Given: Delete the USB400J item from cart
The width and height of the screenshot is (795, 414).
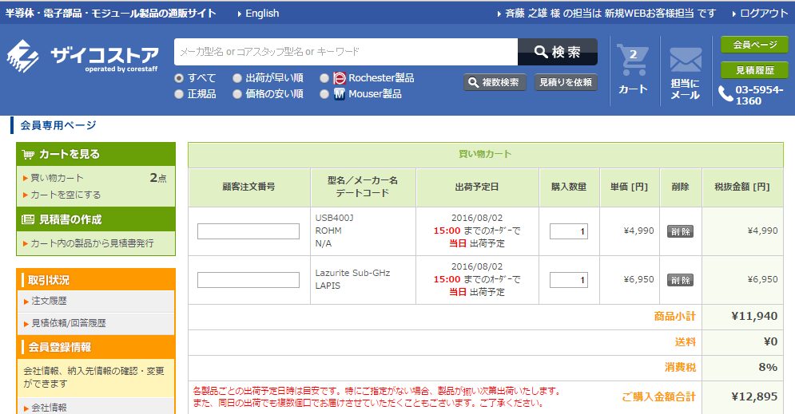Looking at the screenshot, I should tap(680, 231).
